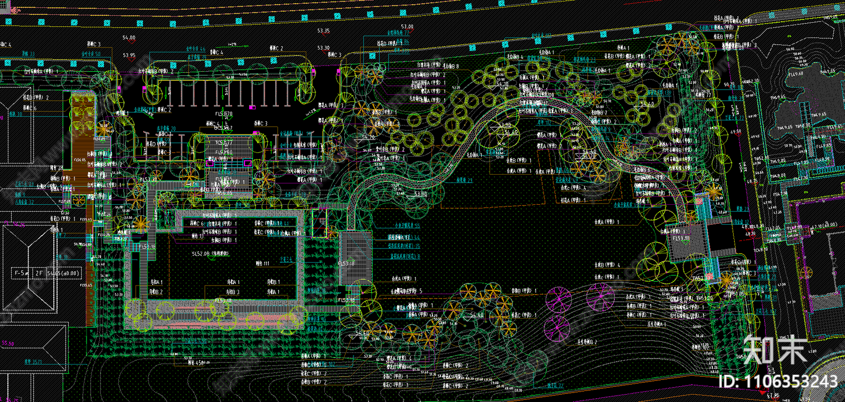Select the 53.35 elevation marker
This screenshot has height=402, width=845.
(323, 31)
